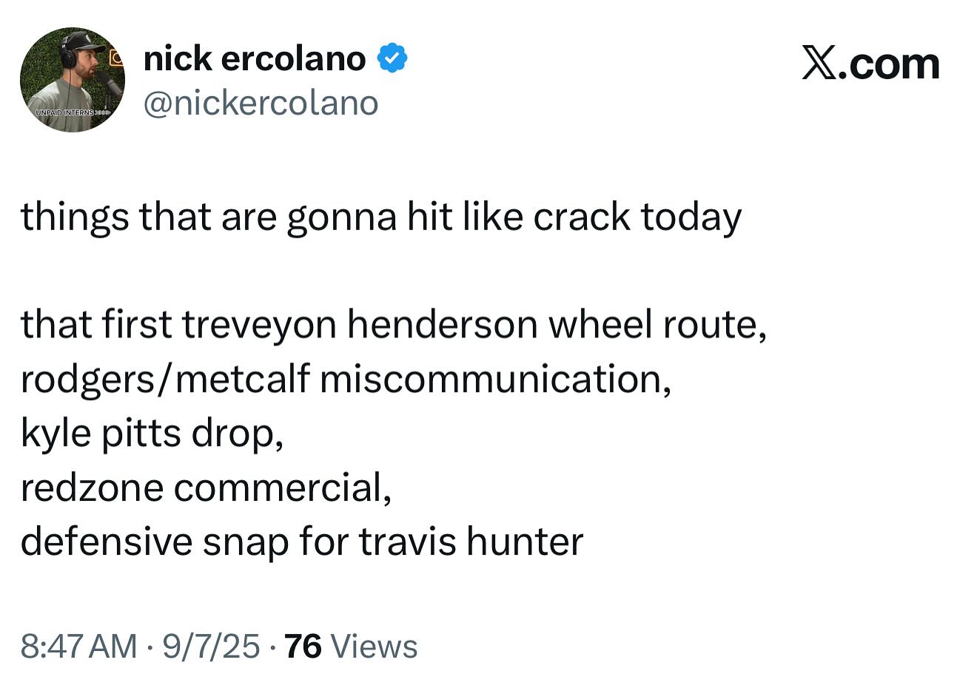Image resolution: width=977 pixels, height=688 pixels.
Task: Click the display name nick ercolano
Action: pos(254,58)
